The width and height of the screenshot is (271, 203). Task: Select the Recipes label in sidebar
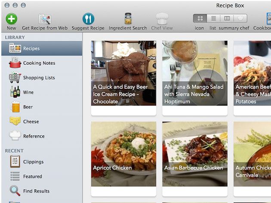pos(31,48)
